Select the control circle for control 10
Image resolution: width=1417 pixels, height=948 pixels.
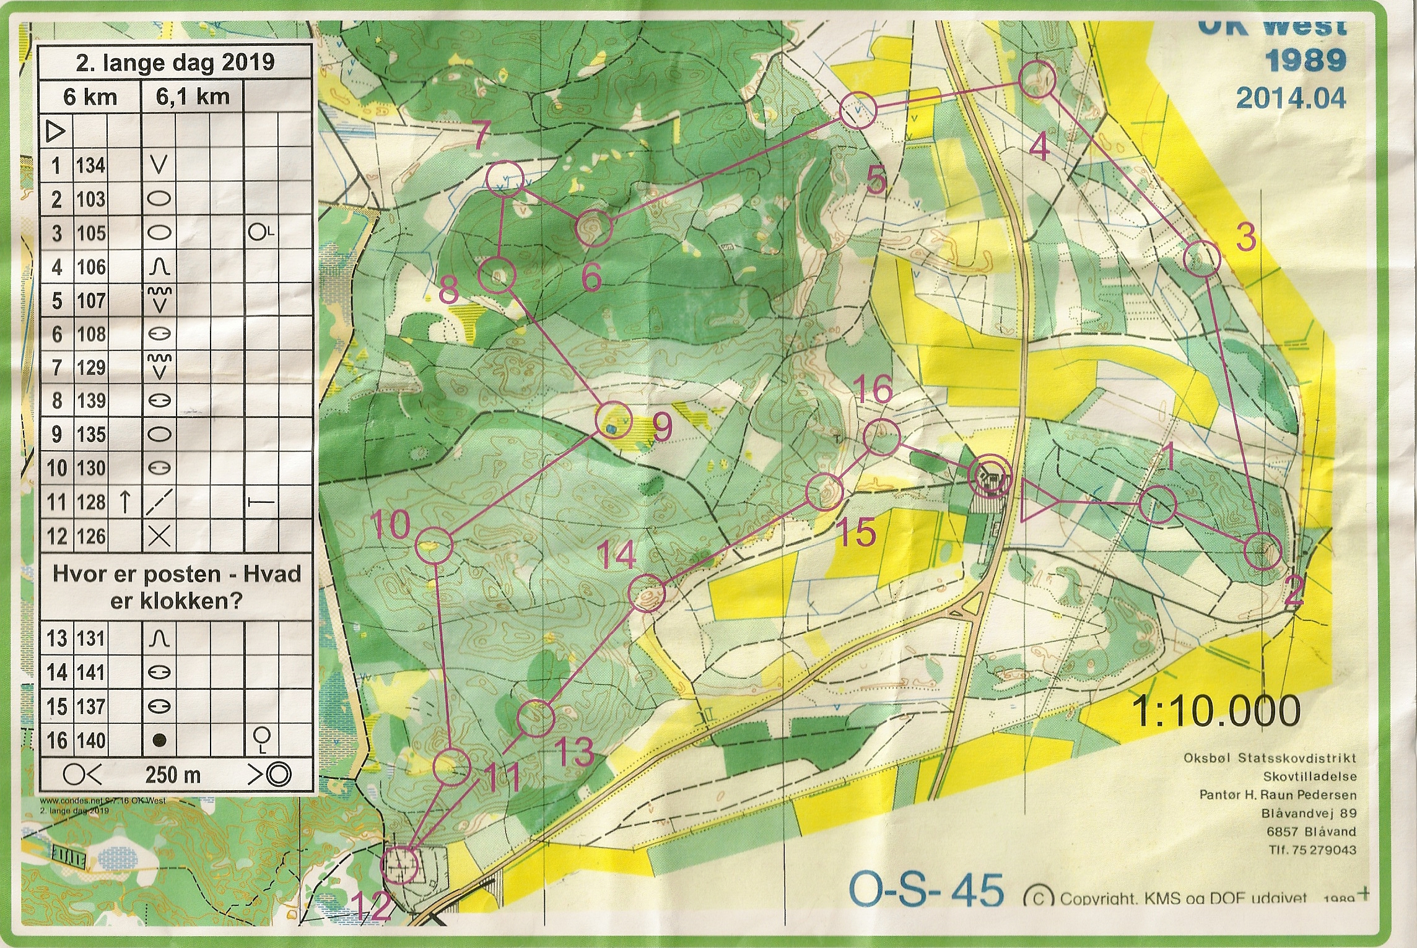coord(435,546)
